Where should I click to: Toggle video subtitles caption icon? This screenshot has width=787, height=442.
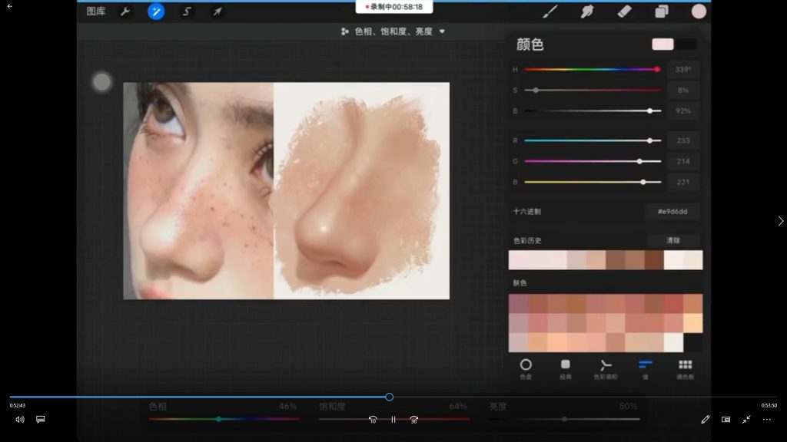[x=41, y=419]
